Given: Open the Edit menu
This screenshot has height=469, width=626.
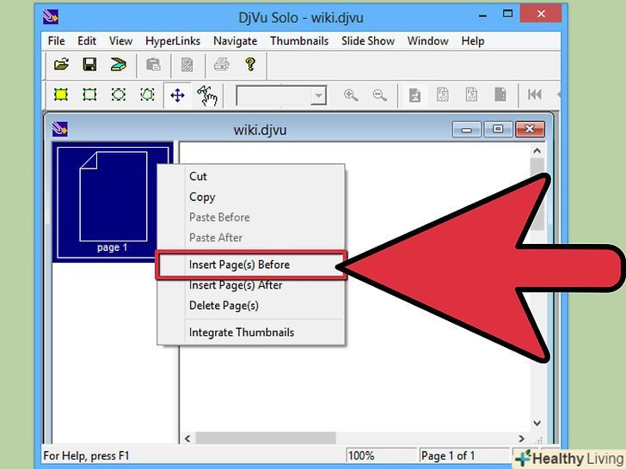Looking at the screenshot, I should pyautogui.click(x=87, y=40).
